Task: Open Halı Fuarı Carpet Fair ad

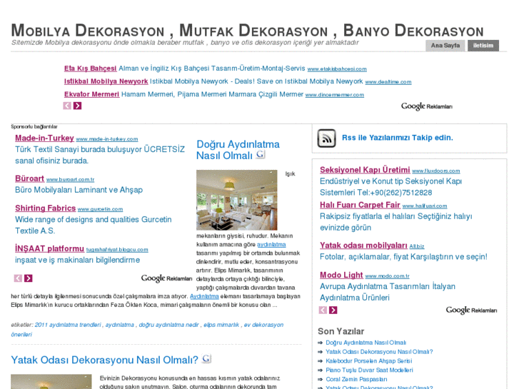Action: point(360,205)
